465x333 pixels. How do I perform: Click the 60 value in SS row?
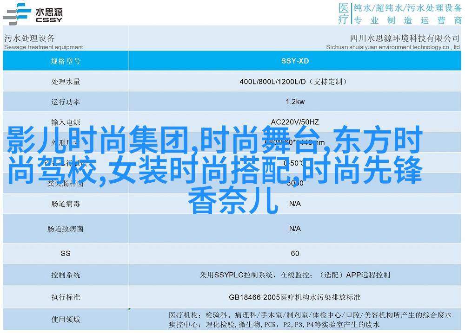295,253
